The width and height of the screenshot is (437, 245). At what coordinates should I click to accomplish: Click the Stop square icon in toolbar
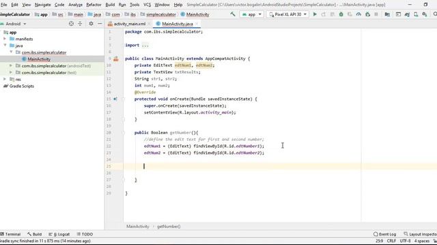click(376, 14)
